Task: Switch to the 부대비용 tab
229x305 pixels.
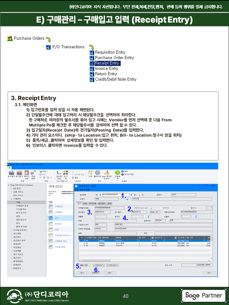Action: pyautogui.click(x=93, y=203)
